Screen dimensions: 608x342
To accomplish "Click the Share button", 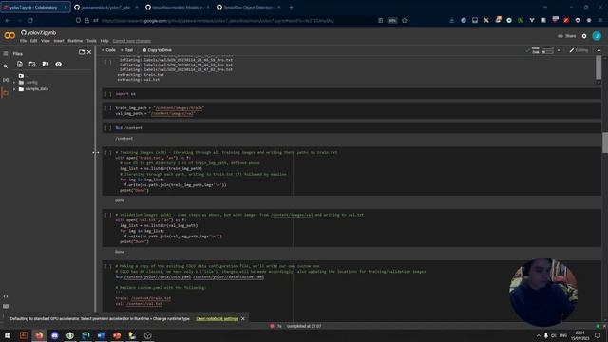I will [567, 36].
